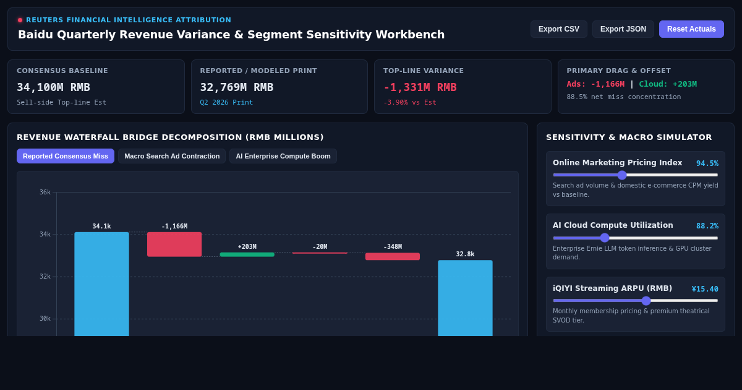Screen dimensions: 742x390
Task: Click the Consensus Baseline card title
Action: click(62, 71)
